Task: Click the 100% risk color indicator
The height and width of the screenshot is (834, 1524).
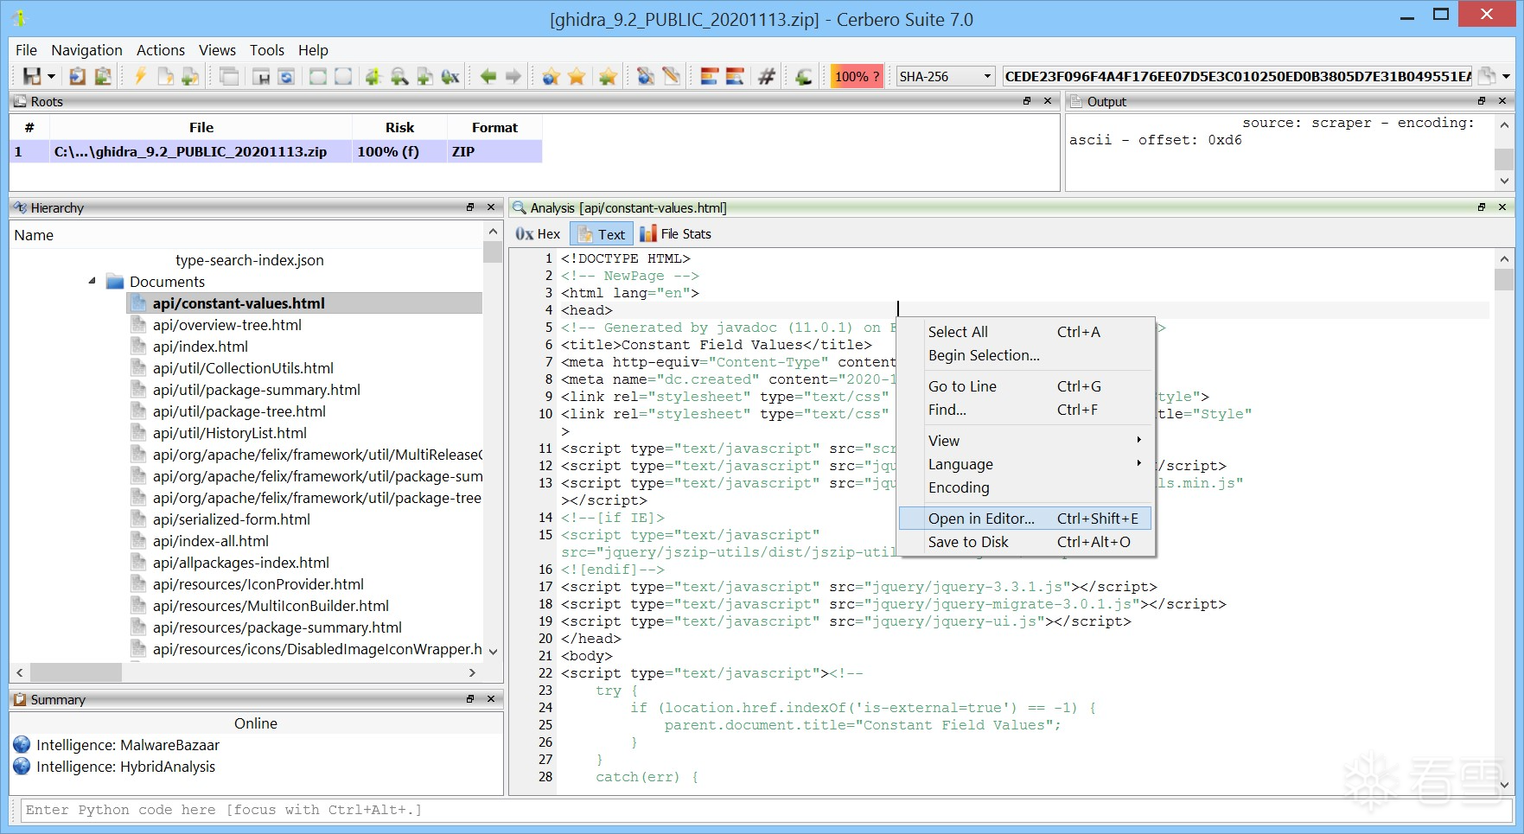Action: [856, 77]
